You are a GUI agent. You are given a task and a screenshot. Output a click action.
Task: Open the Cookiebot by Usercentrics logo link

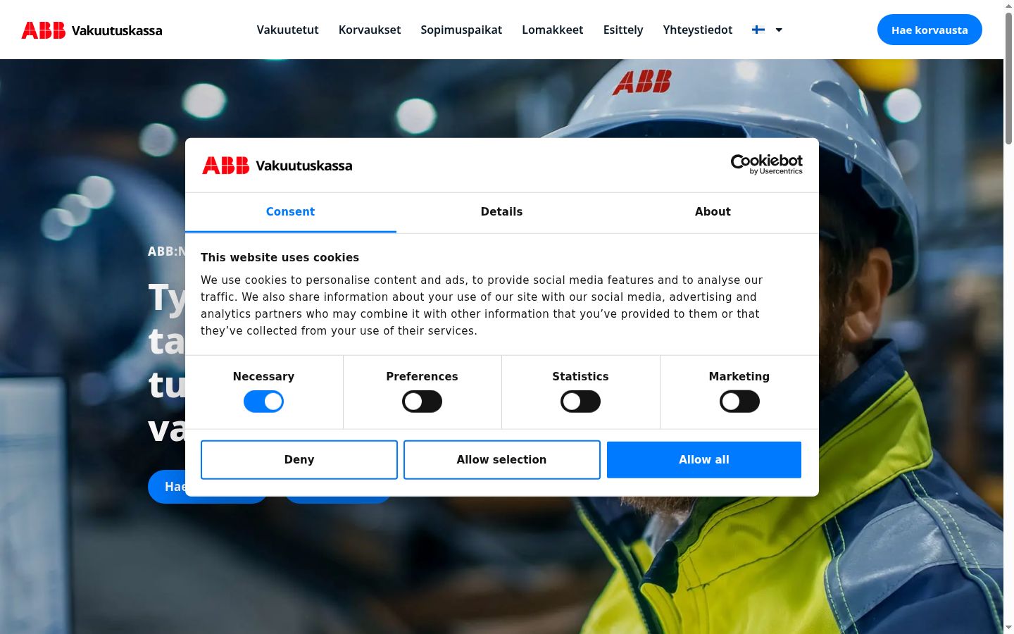(767, 164)
